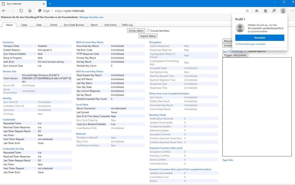Click the Notifications Received label
295x185 pixels.
point(161,119)
